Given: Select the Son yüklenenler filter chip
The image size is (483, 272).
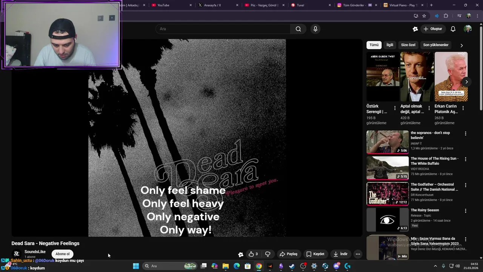Looking at the screenshot, I should (436, 45).
